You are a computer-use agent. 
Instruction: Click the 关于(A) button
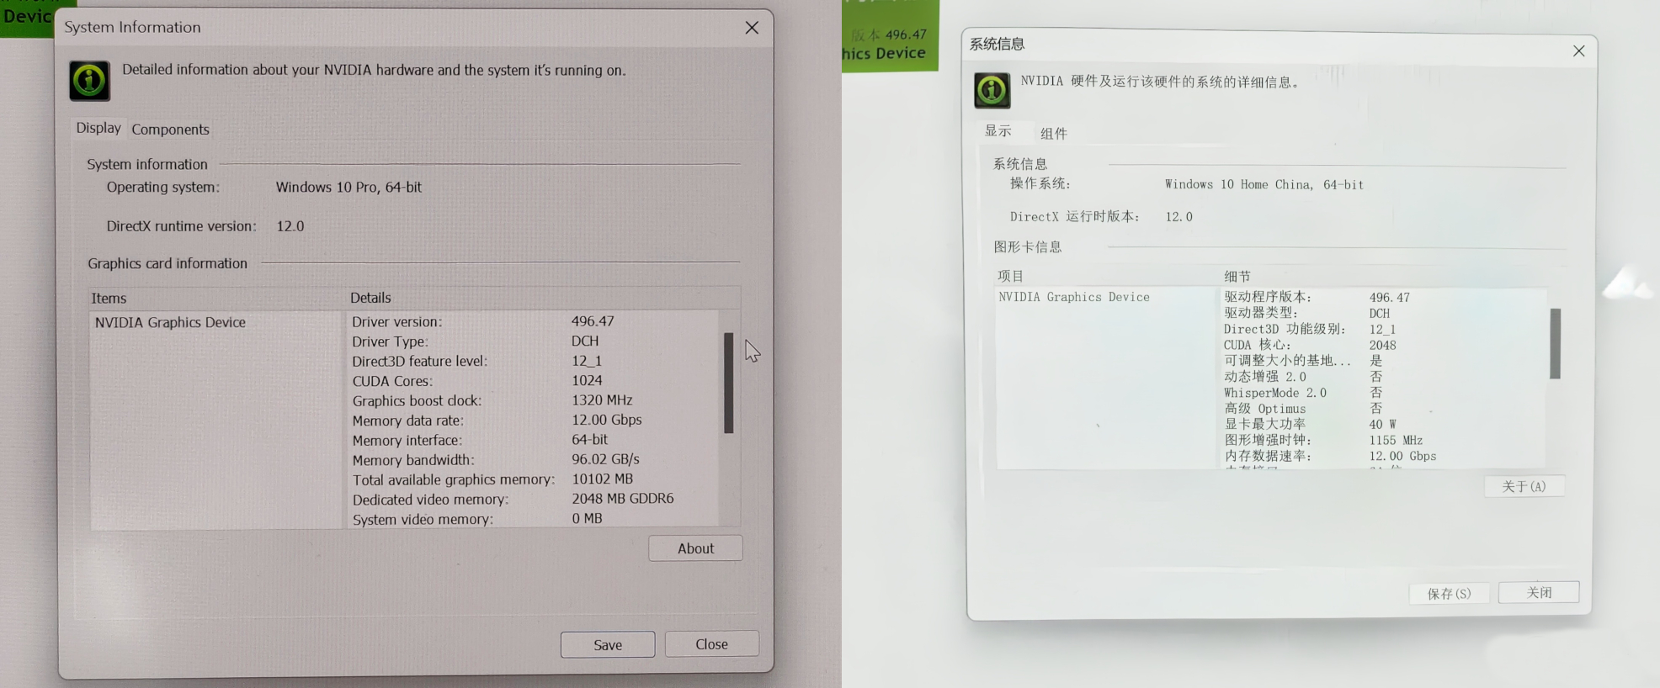click(1524, 486)
